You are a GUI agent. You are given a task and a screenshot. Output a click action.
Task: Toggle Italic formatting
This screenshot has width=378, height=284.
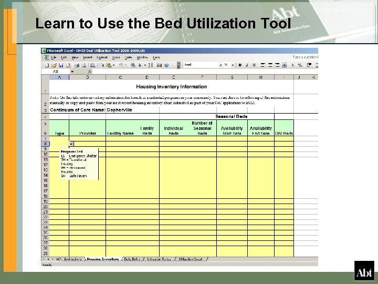(x=247, y=65)
